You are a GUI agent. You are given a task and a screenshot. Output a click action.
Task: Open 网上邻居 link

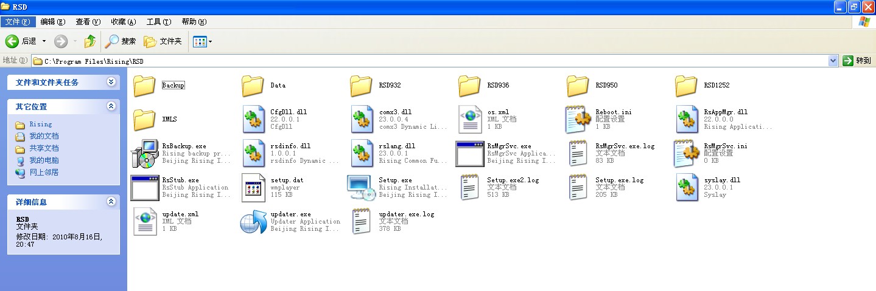44,173
